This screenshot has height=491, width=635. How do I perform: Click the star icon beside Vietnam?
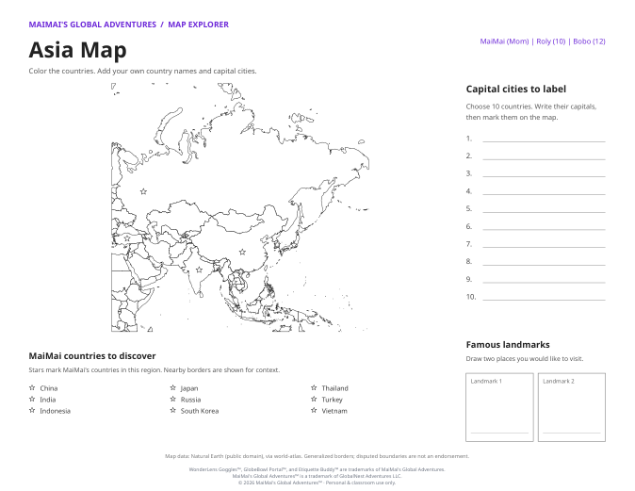314,410
